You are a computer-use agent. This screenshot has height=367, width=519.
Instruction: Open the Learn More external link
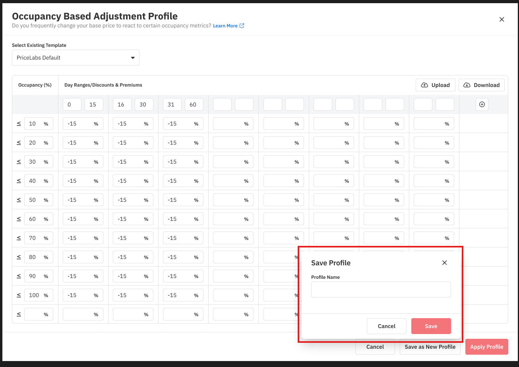tap(229, 26)
